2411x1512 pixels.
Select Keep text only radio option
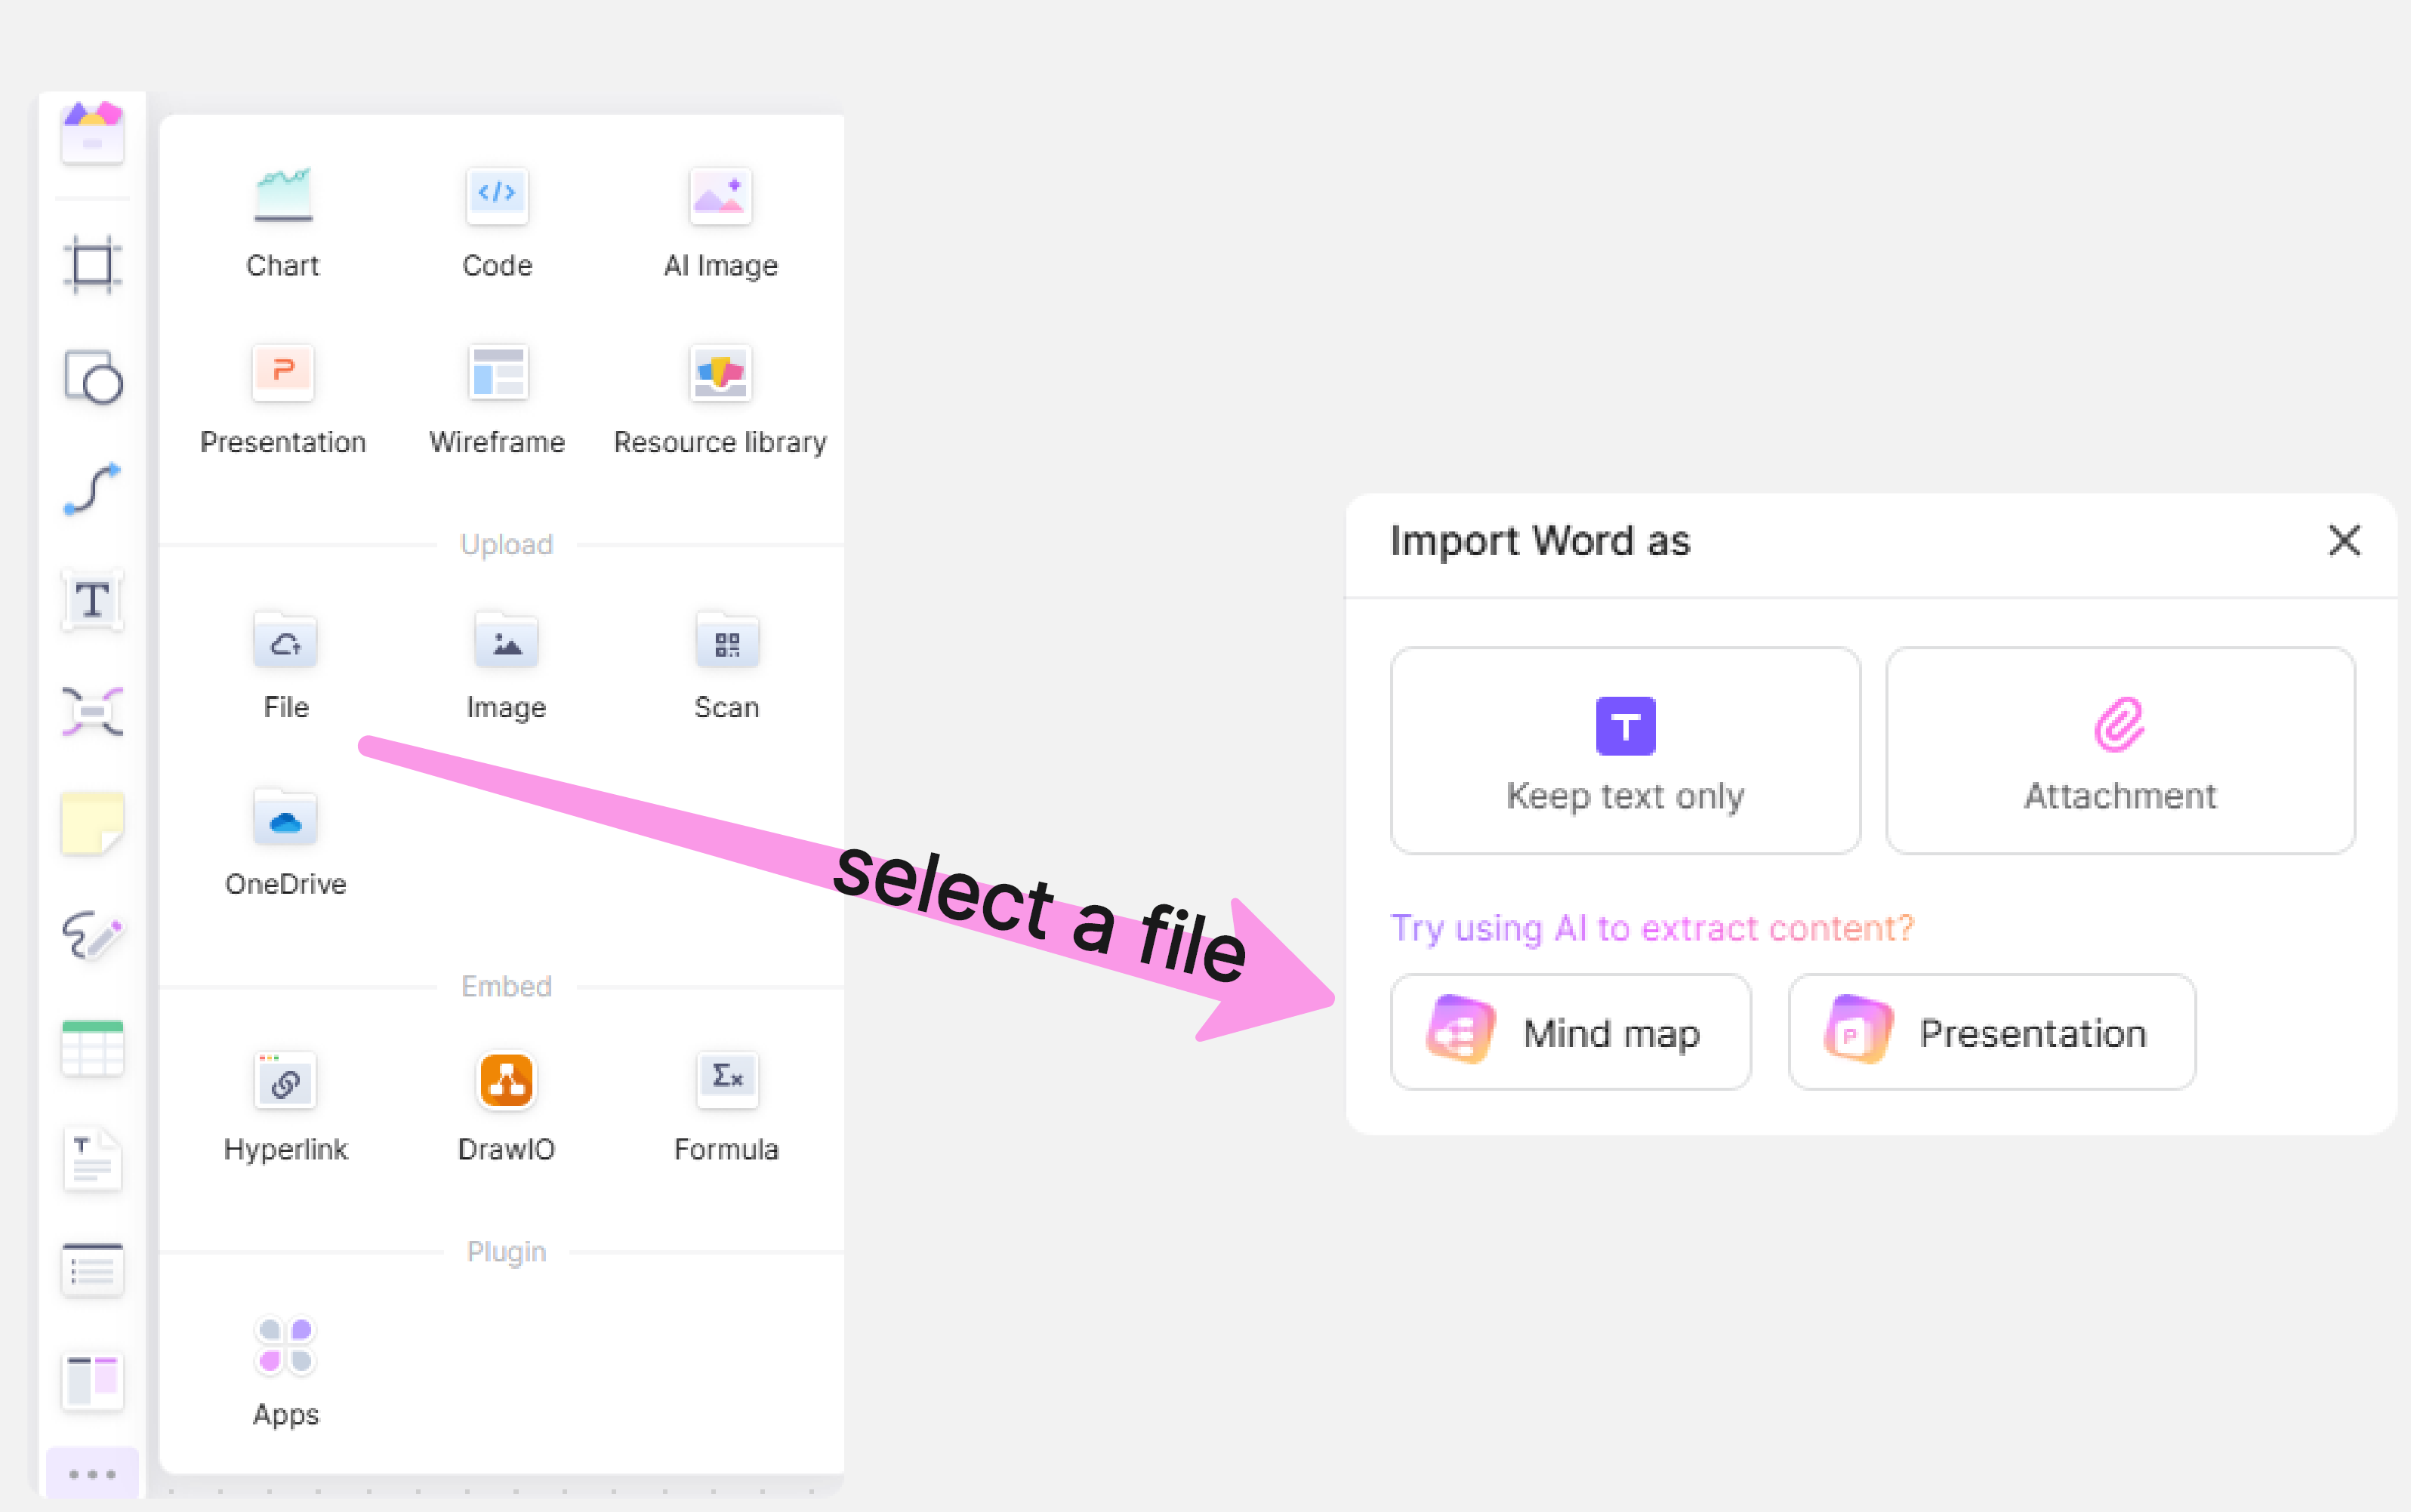point(1626,749)
